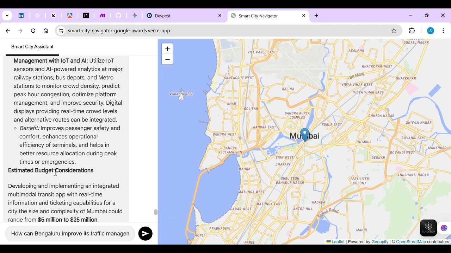Screen dimensions: 451x253
Task: Open the Geoapify attribution link
Action: click(380, 242)
